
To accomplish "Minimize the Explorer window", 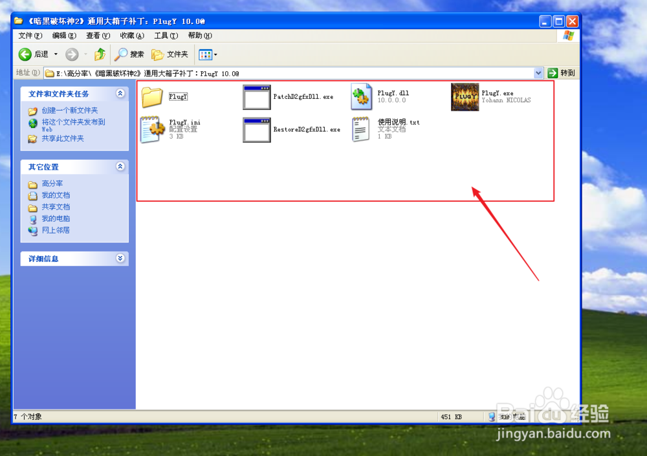I will point(545,21).
